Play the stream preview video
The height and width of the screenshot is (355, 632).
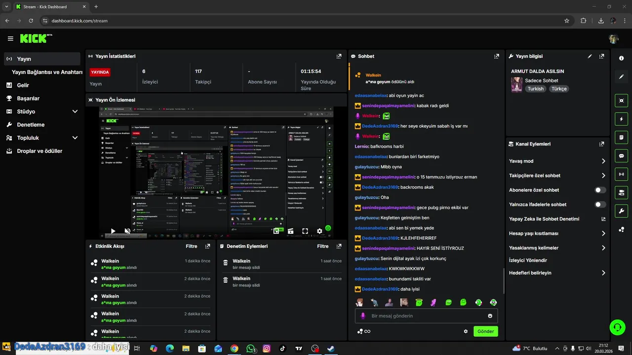coord(113,231)
